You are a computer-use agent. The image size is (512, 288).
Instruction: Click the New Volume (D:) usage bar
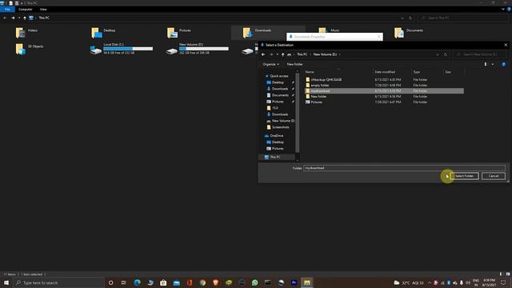[204, 49]
